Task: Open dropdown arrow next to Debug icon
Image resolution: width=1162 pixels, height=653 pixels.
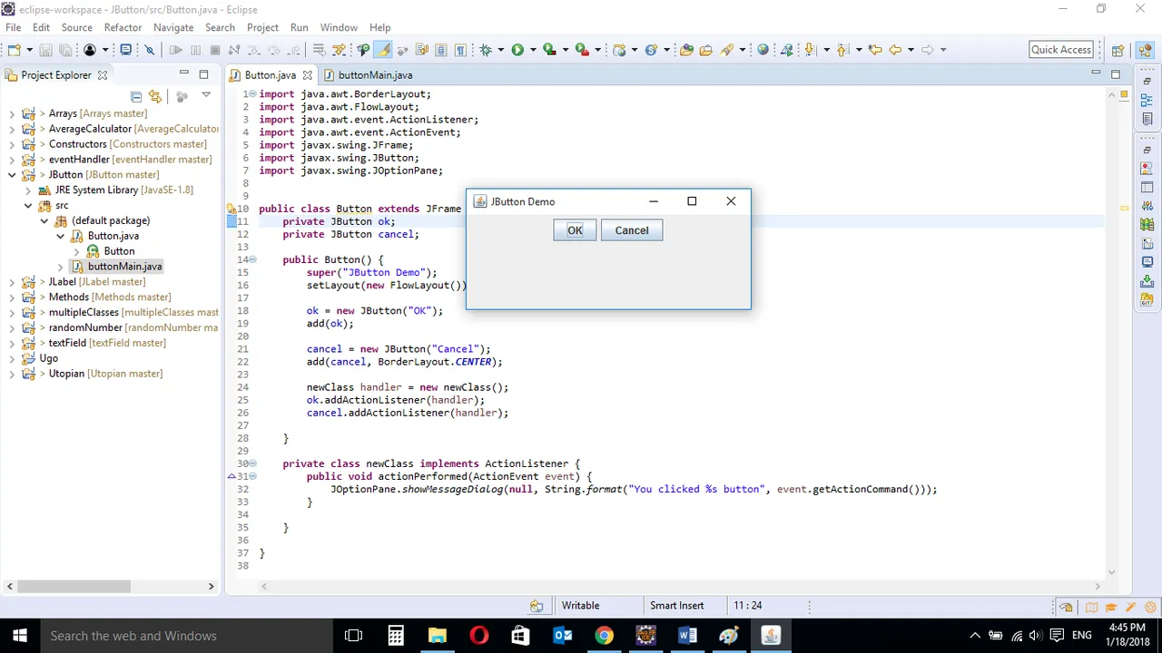Action: (x=500, y=50)
